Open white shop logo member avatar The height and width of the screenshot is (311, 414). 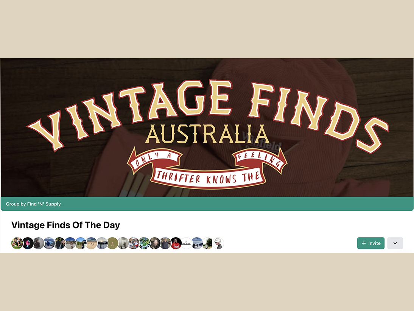tap(187, 243)
